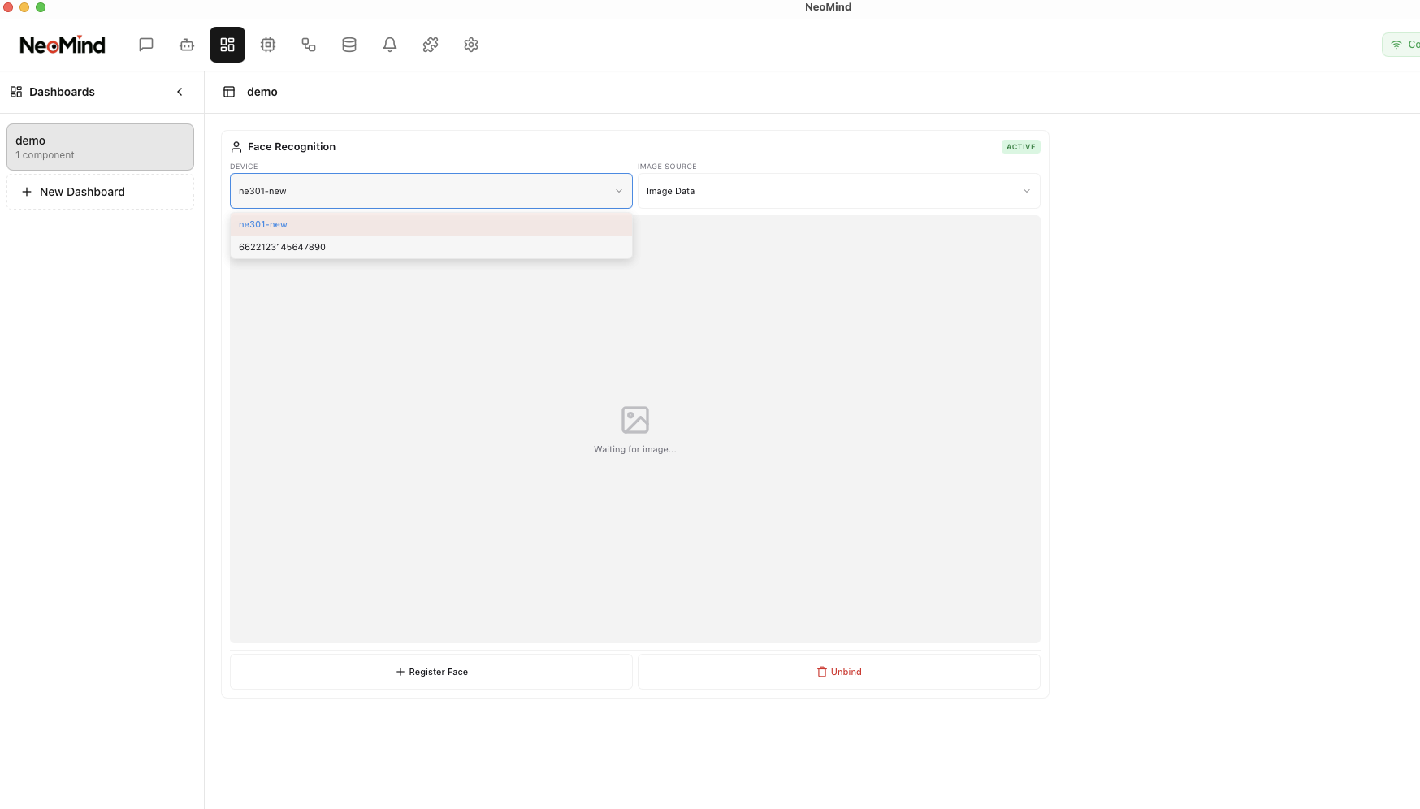Select the dashboards grid icon in navbar
Screen dimensions: 1420x809
[227, 45]
